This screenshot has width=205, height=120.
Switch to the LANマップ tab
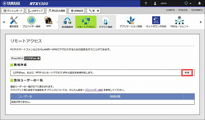[x=35, y=11]
